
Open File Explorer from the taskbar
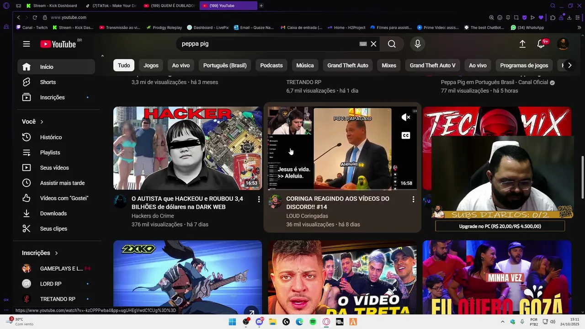point(272,322)
